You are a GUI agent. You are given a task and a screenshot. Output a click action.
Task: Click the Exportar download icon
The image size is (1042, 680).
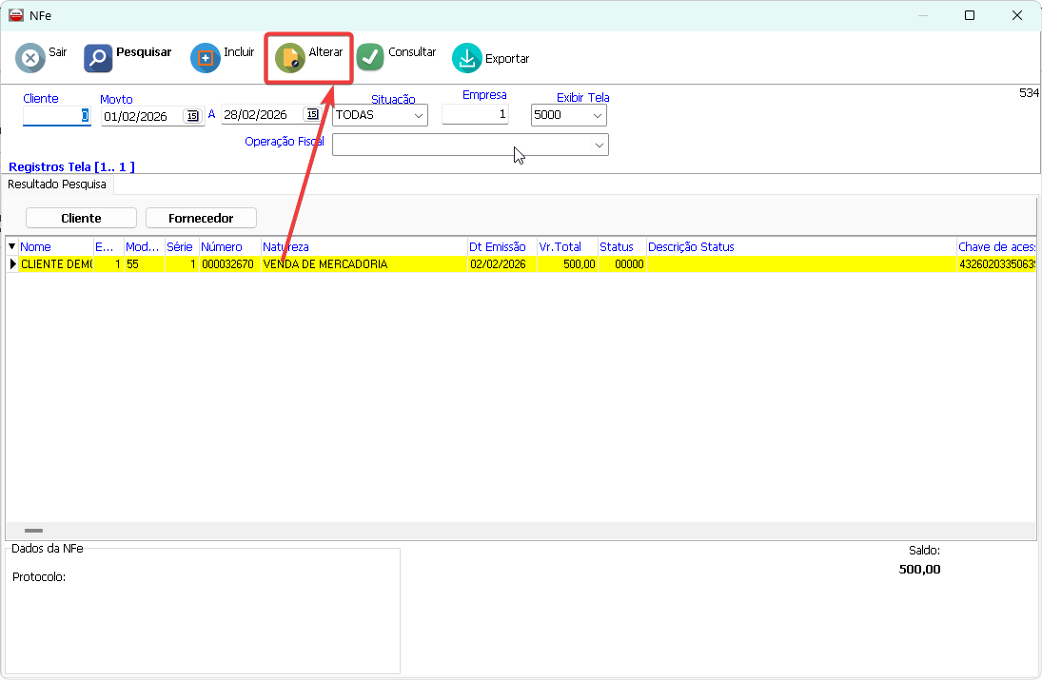click(x=466, y=58)
